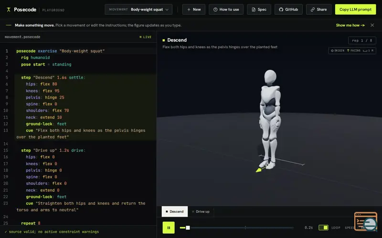Click the 'shoulders: flex 0' line
This screenshot has height=238, width=382.
click(46, 183)
